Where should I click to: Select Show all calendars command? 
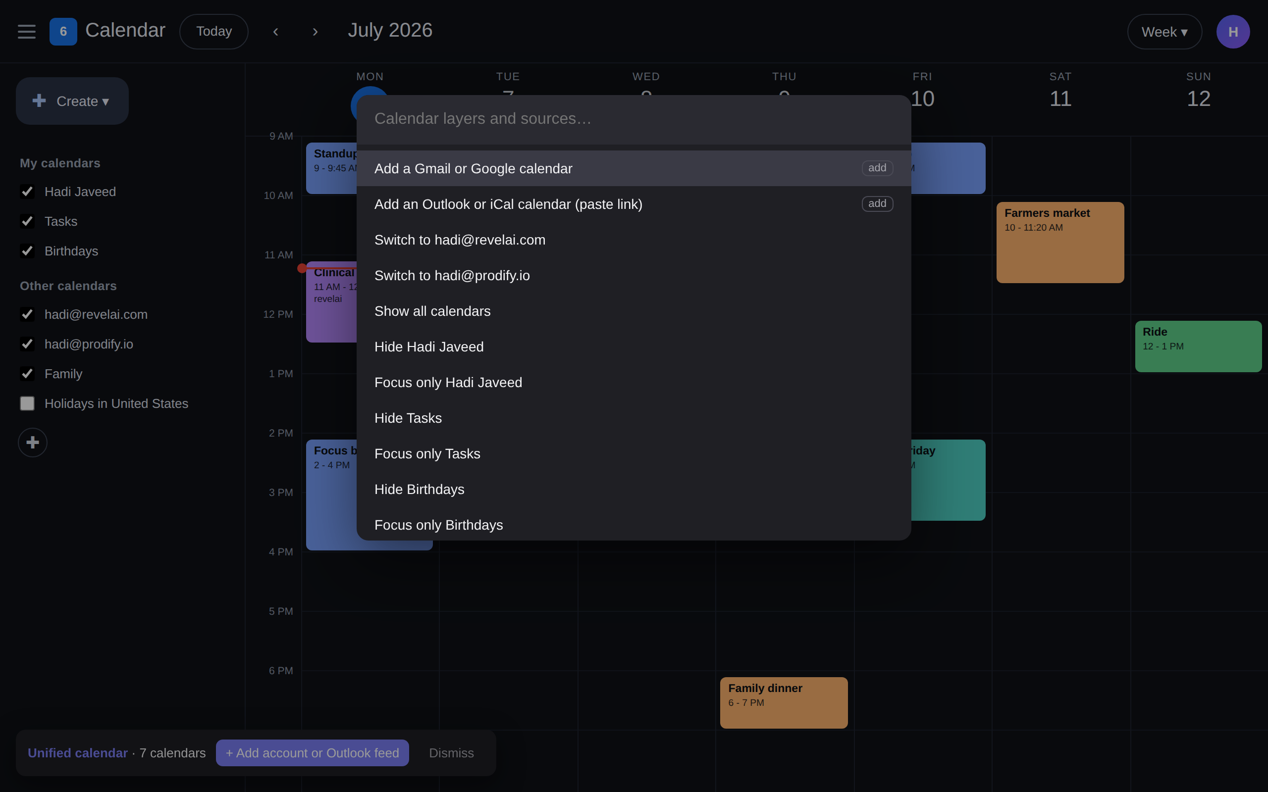[634, 311]
